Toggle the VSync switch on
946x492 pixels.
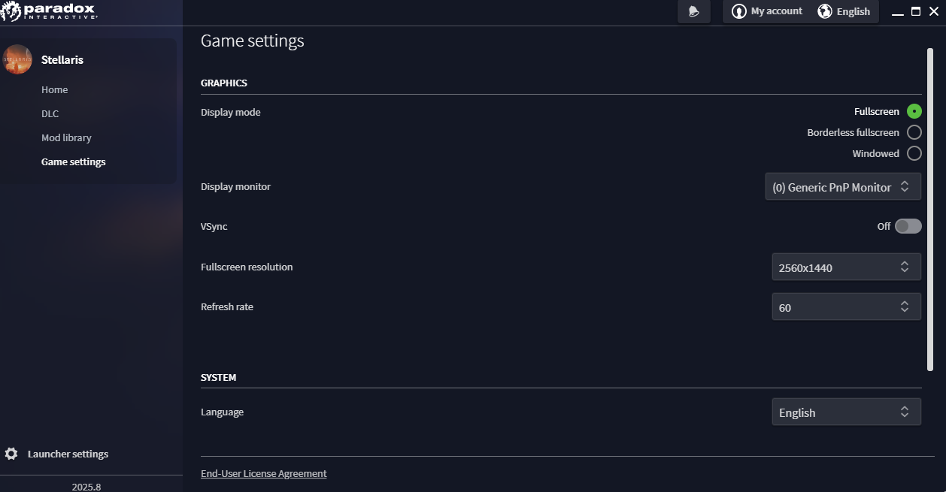(x=908, y=226)
